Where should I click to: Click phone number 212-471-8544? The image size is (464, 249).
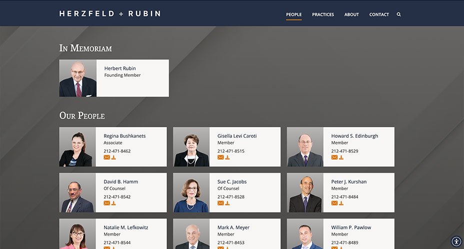click(117, 243)
